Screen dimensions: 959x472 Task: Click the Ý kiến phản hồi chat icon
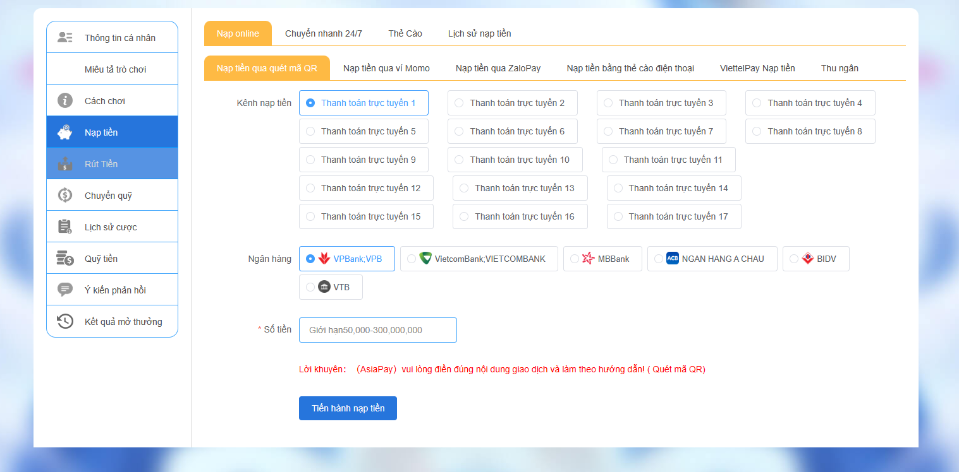[x=65, y=290]
